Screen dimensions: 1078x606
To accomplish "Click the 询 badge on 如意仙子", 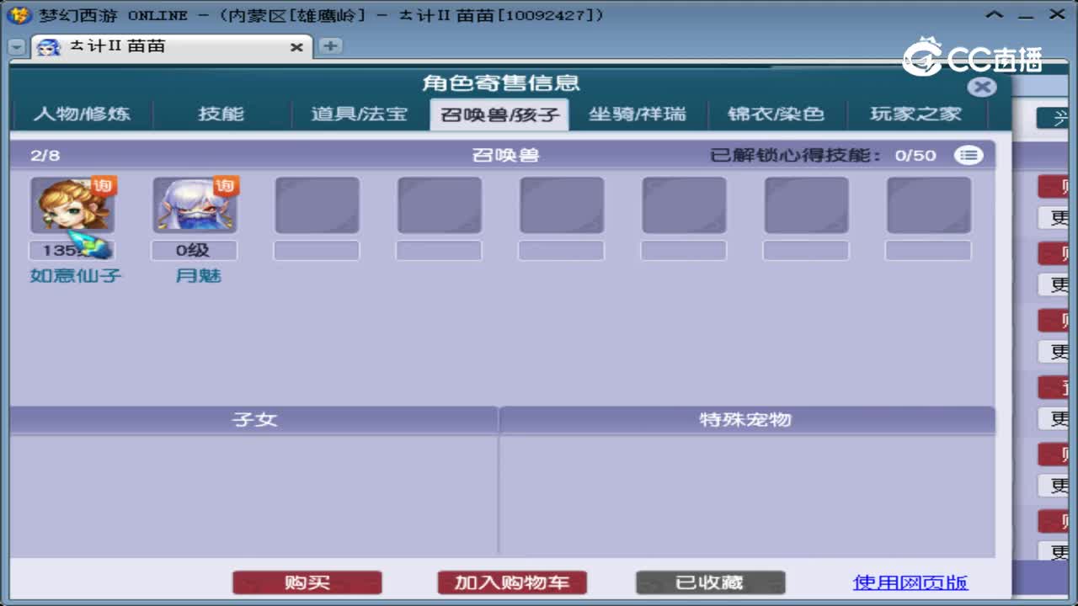I will pyautogui.click(x=104, y=186).
